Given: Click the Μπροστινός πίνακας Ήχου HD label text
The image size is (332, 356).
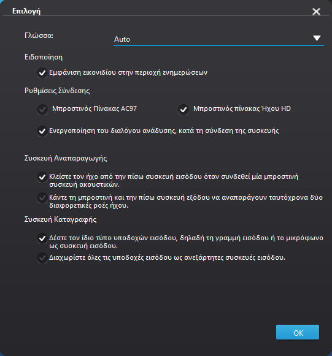Looking at the screenshot, I should (x=242, y=108).
